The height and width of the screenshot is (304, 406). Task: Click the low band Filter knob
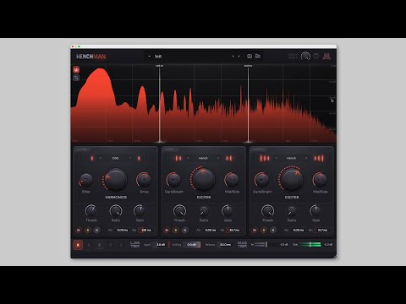pos(86,180)
